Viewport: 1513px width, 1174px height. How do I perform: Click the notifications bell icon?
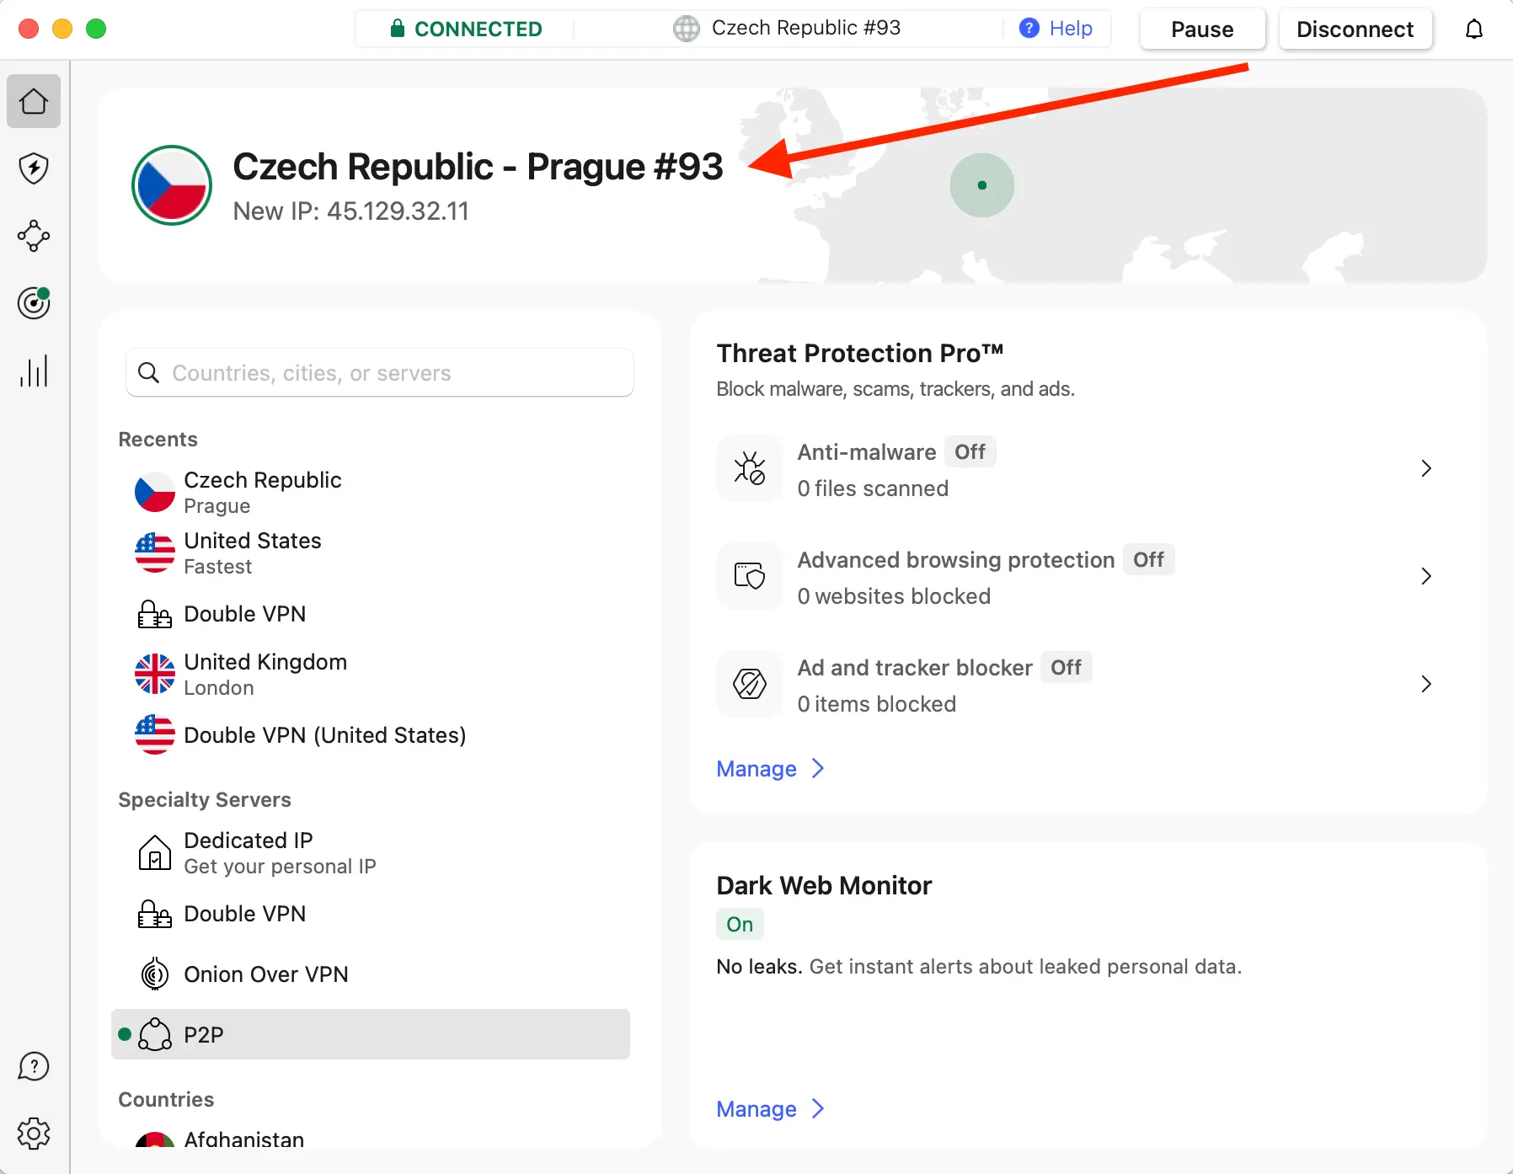tap(1473, 29)
